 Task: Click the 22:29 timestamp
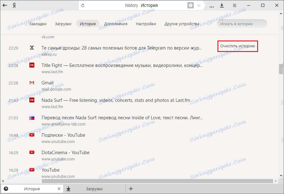(x=13, y=48)
